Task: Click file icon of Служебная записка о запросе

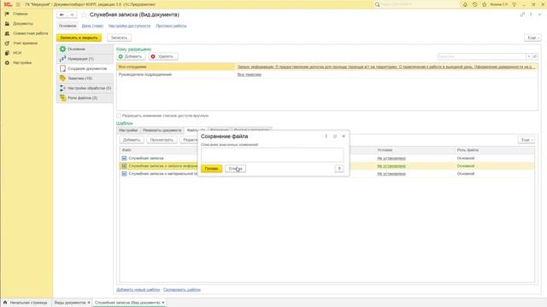Action: [x=124, y=166]
